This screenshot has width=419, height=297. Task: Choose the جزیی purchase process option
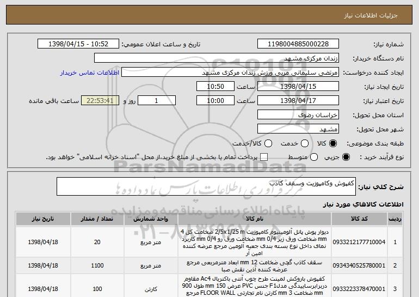point(346,157)
